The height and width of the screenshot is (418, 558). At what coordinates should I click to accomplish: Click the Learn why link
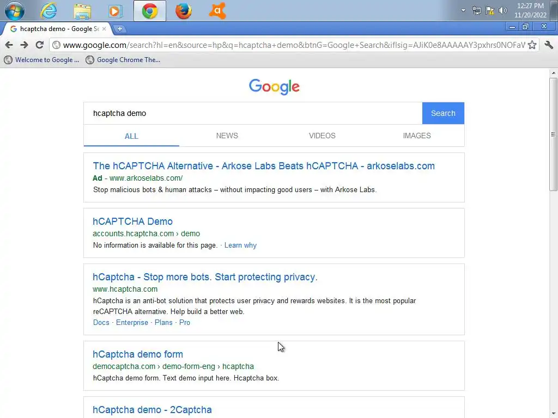[x=240, y=245]
